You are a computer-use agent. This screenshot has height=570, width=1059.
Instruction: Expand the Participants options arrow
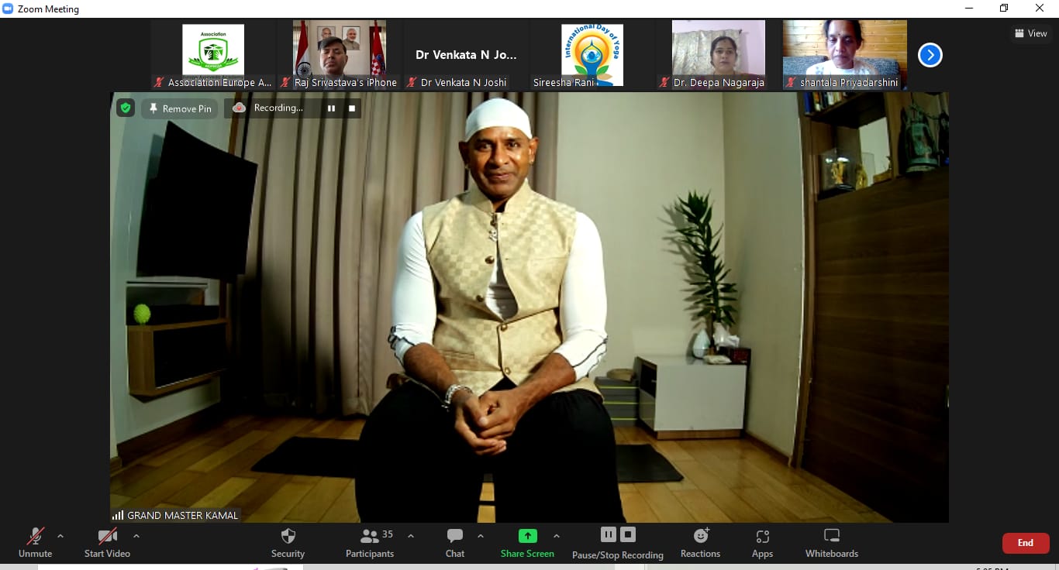411,536
